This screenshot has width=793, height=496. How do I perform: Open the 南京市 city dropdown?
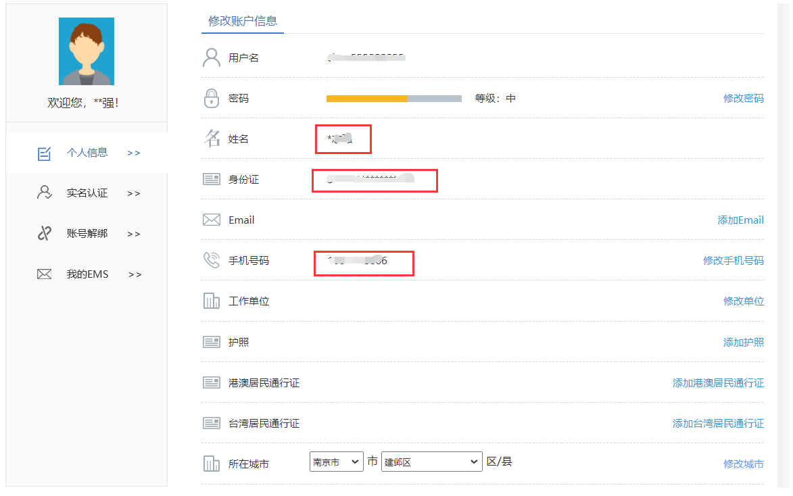click(336, 462)
